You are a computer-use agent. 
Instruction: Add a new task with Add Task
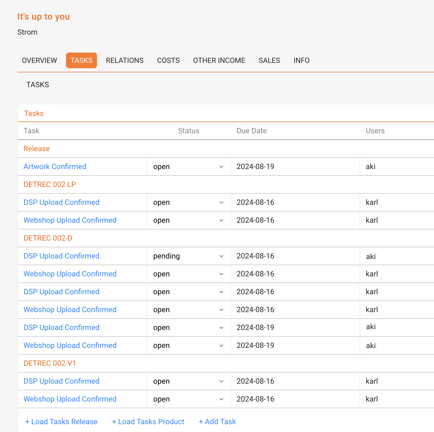tap(217, 422)
